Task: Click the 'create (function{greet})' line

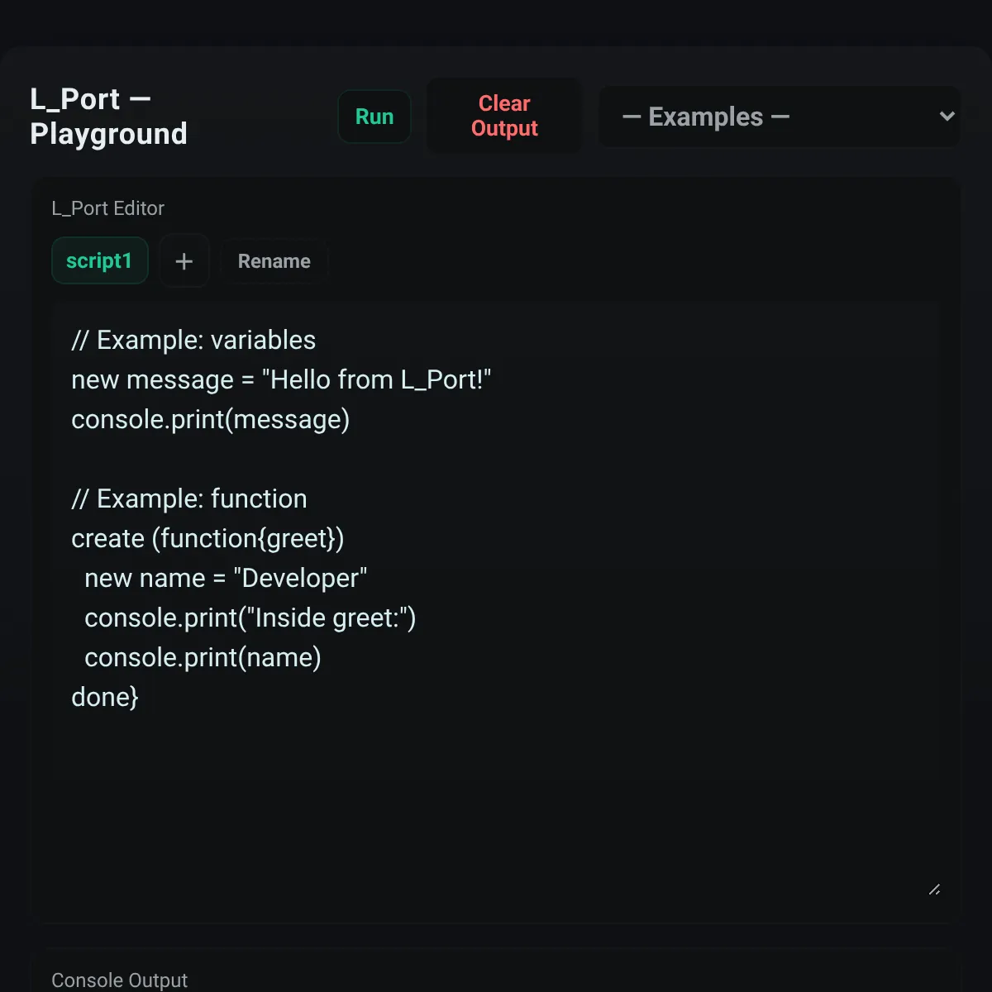Action: click(x=208, y=538)
